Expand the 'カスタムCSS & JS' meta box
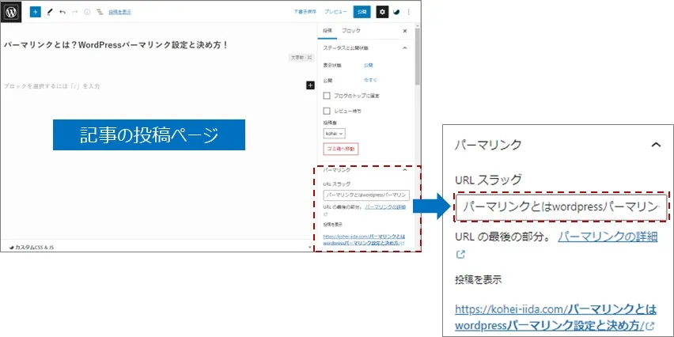This screenshot has height=337, width=674. 32,248
